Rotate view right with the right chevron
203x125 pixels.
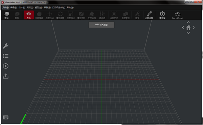click(194, 28)
